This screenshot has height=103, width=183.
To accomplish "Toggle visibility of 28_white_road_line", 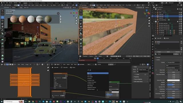I will pos(179,23).
